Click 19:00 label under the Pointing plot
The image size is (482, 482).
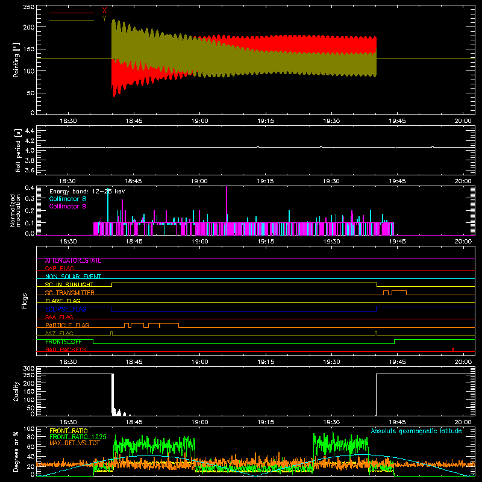click(x=200, y=121)
